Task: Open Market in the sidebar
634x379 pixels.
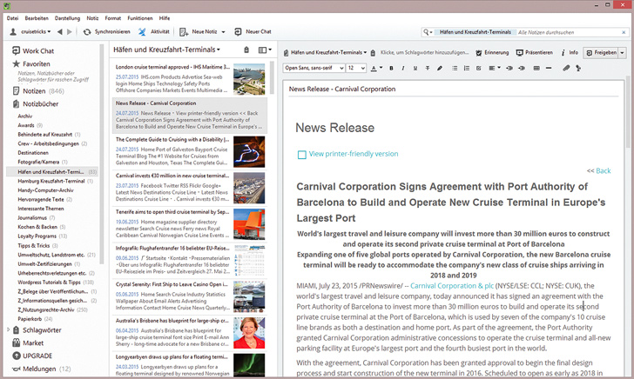Action: tap(28, 342)
